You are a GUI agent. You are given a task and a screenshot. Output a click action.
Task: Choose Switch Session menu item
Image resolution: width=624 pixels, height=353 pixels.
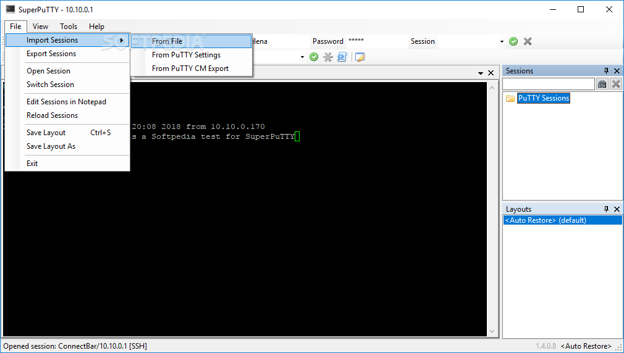[68, 85]
